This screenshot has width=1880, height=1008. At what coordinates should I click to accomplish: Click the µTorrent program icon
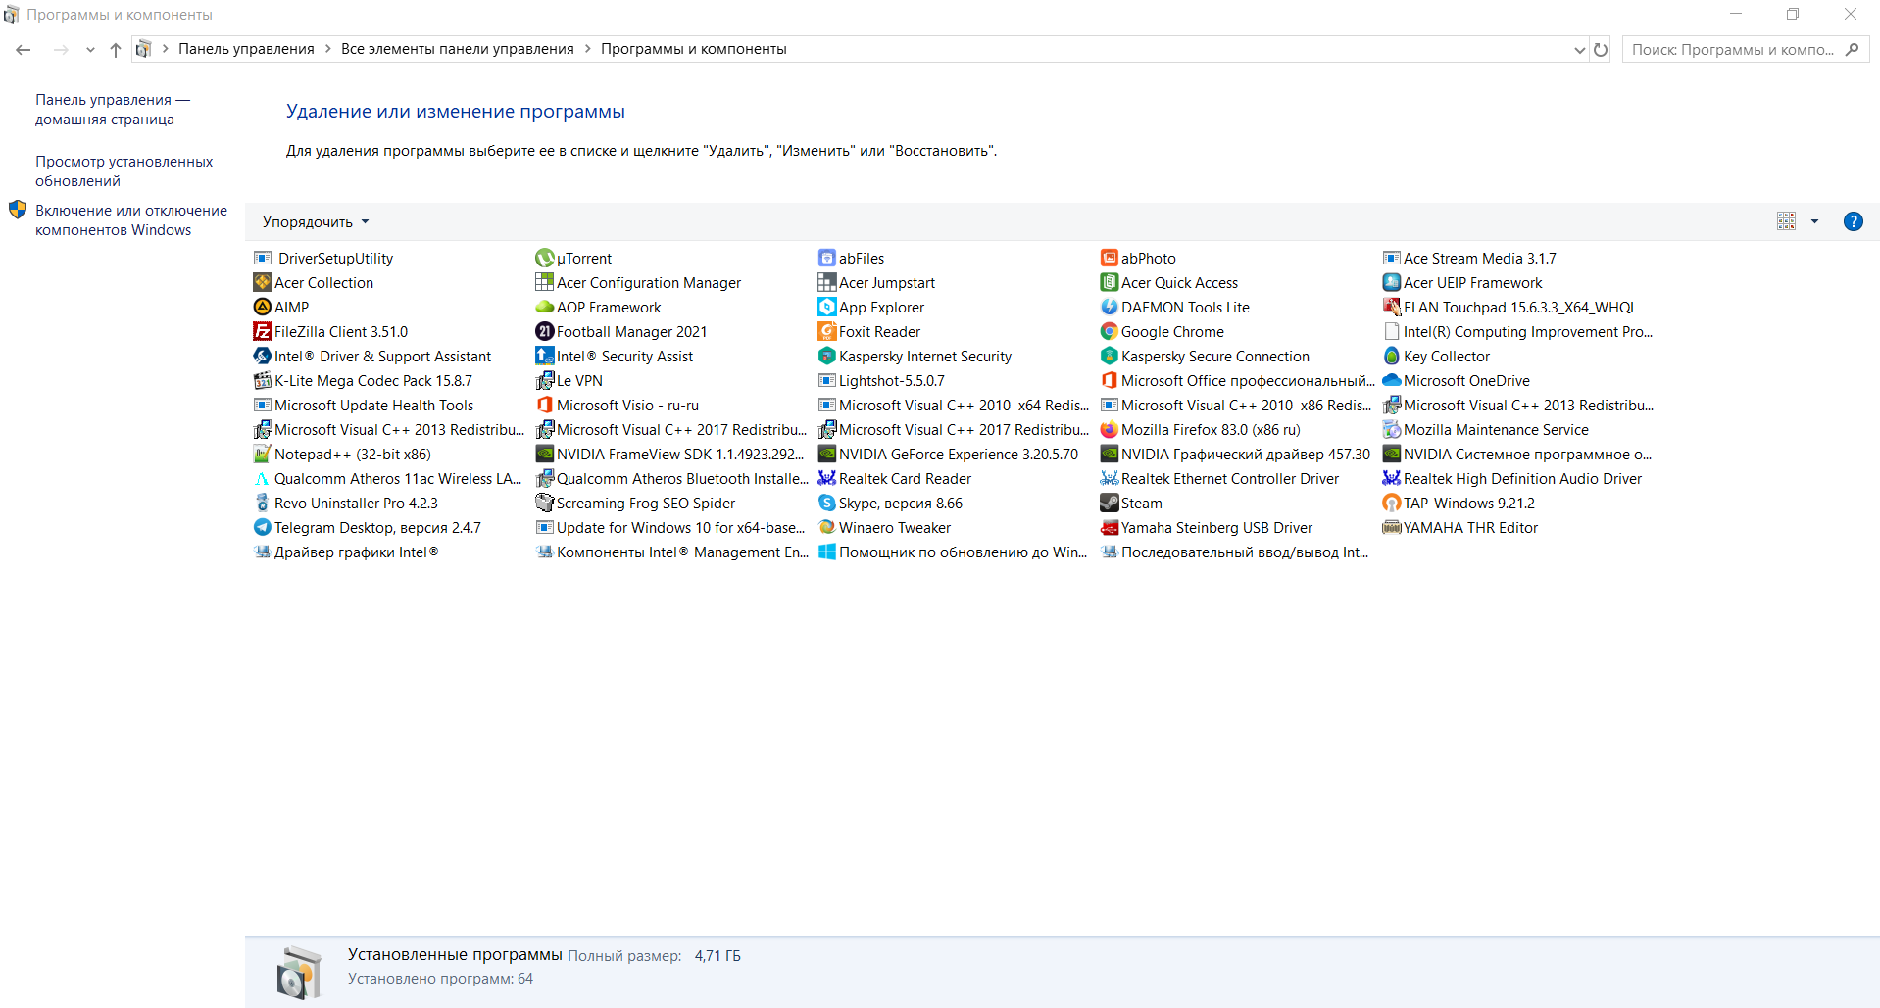[x=545, y=259]
